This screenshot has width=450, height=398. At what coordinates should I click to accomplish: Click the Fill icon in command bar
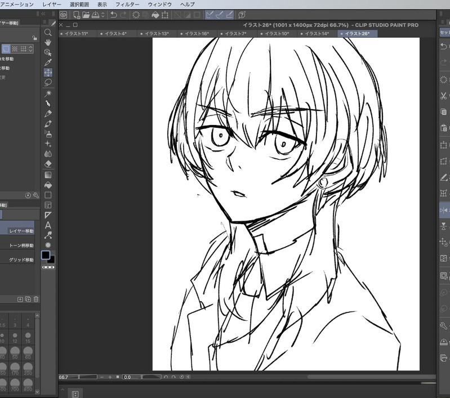pyautogui.click(x=155, y=15)
